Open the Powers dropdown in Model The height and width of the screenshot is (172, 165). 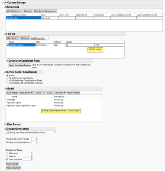tap(61, 93)
